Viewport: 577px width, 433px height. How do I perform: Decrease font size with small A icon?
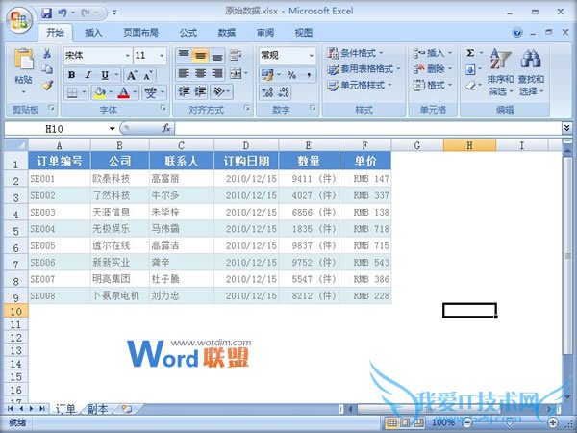(x=147, y=76)
